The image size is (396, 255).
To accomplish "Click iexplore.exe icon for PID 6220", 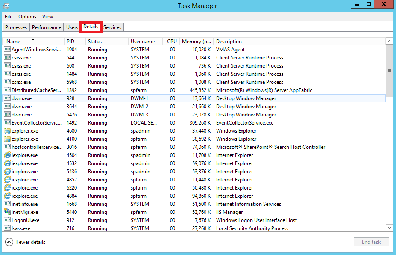I will (x=7, y=187).
